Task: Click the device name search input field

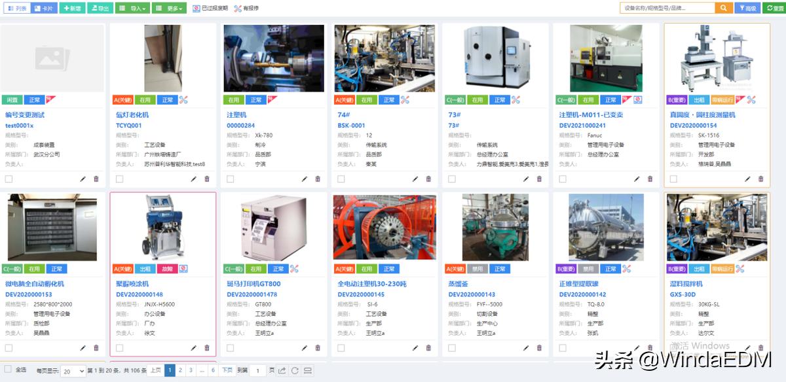Action: tap(667, 8)
